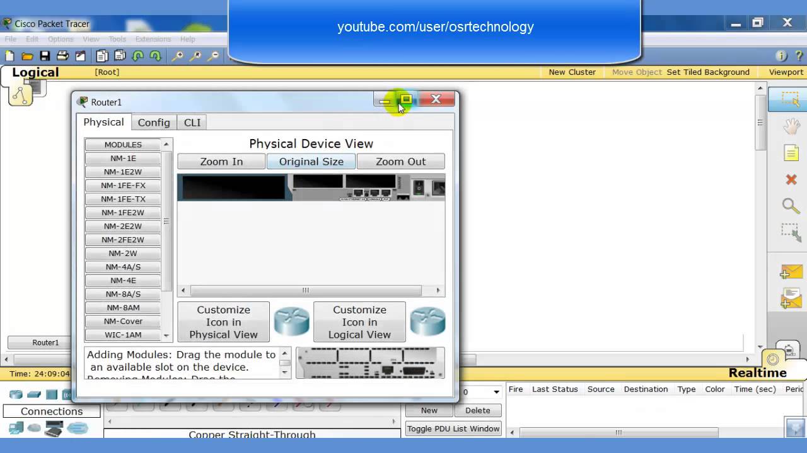
Task: Select the Resize Shape tool
Action: coord(791,232)
